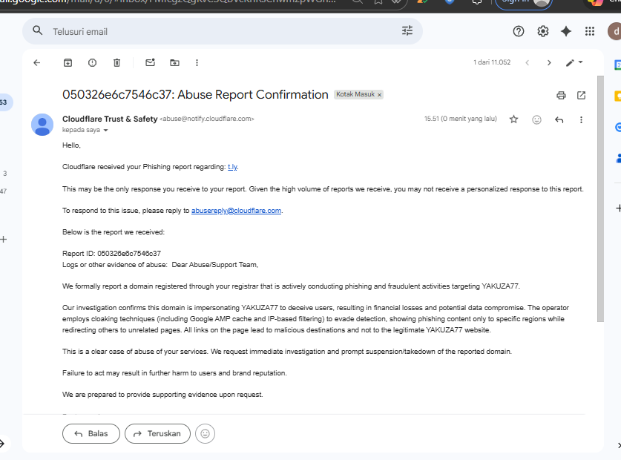
Task: Open message three-dot options menu
Action: click(x=581, y=119)
